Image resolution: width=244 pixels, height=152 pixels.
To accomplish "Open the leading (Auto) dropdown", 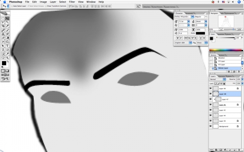I will [206, 21].
